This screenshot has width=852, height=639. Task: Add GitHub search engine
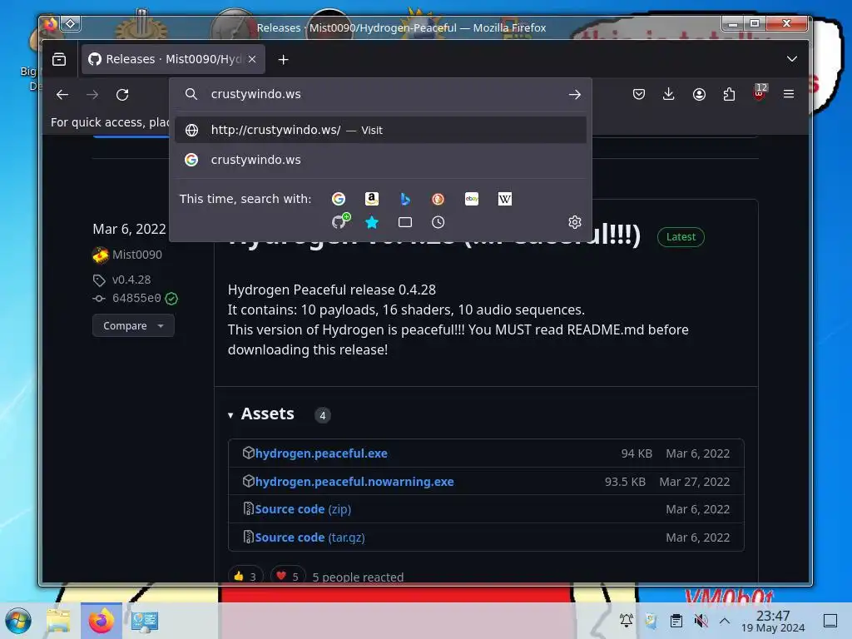click(340, 221)
